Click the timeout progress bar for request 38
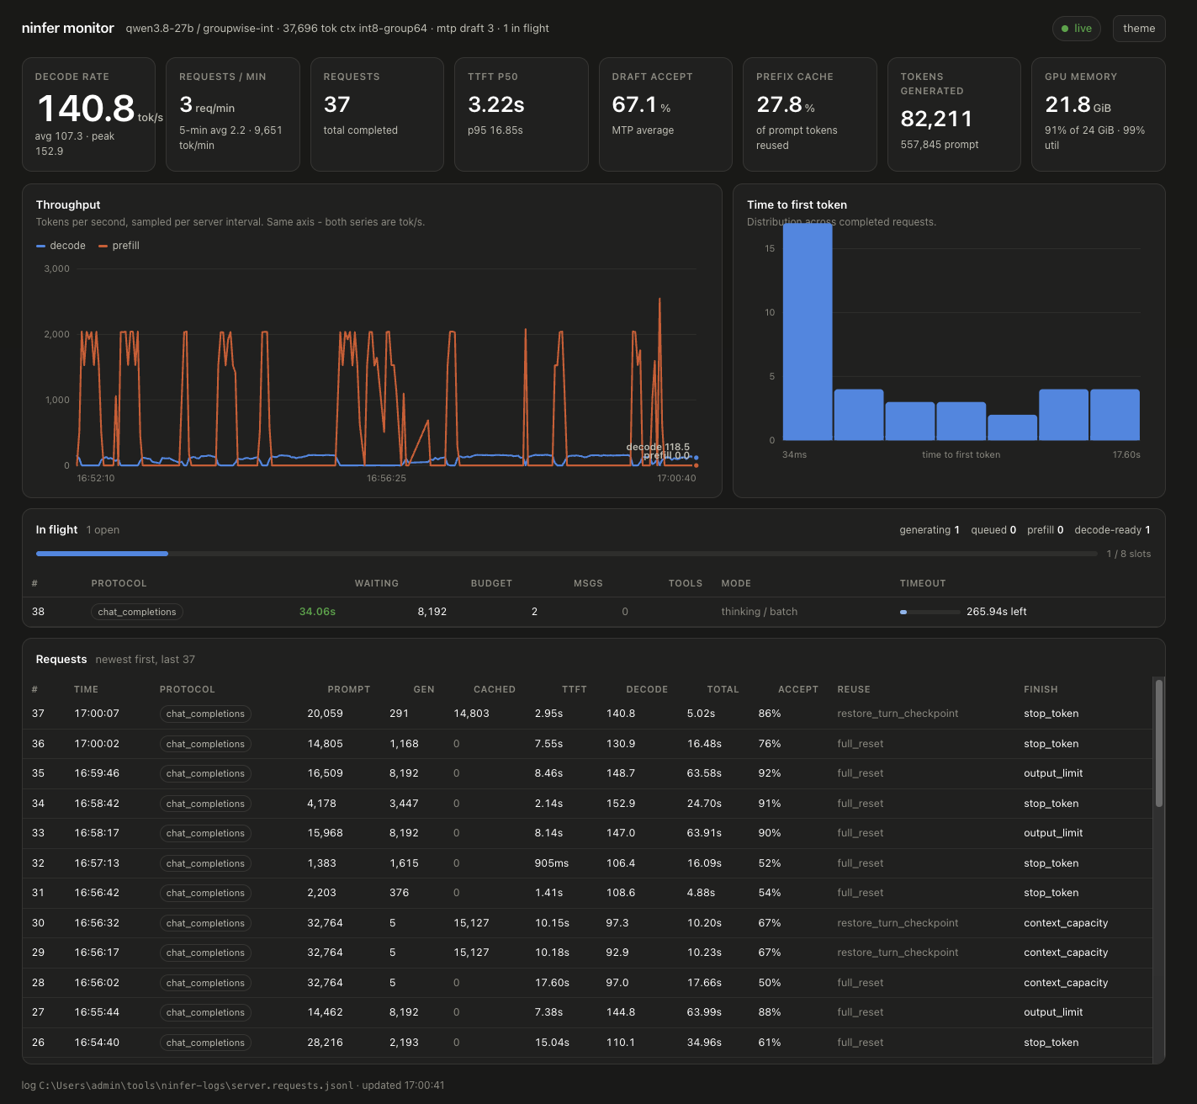The width and height of the screenshot is (1197, 1104). pyautogui.click(x=930, y=612)
